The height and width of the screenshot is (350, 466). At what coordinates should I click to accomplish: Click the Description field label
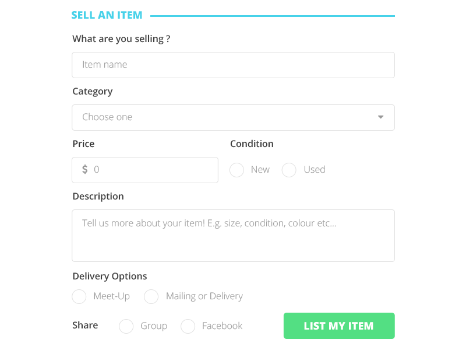98,196
